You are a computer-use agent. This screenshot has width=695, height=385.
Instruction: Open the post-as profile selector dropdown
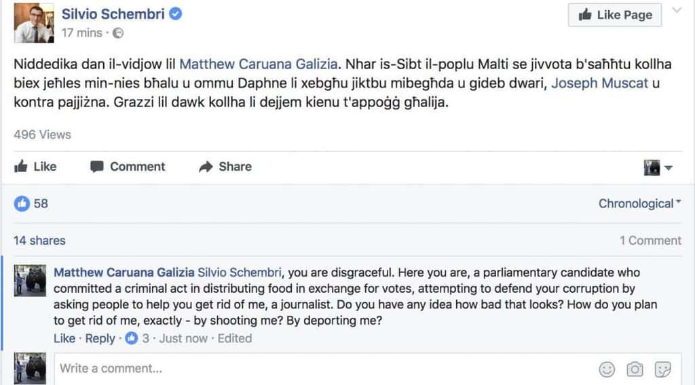(658, 167)
